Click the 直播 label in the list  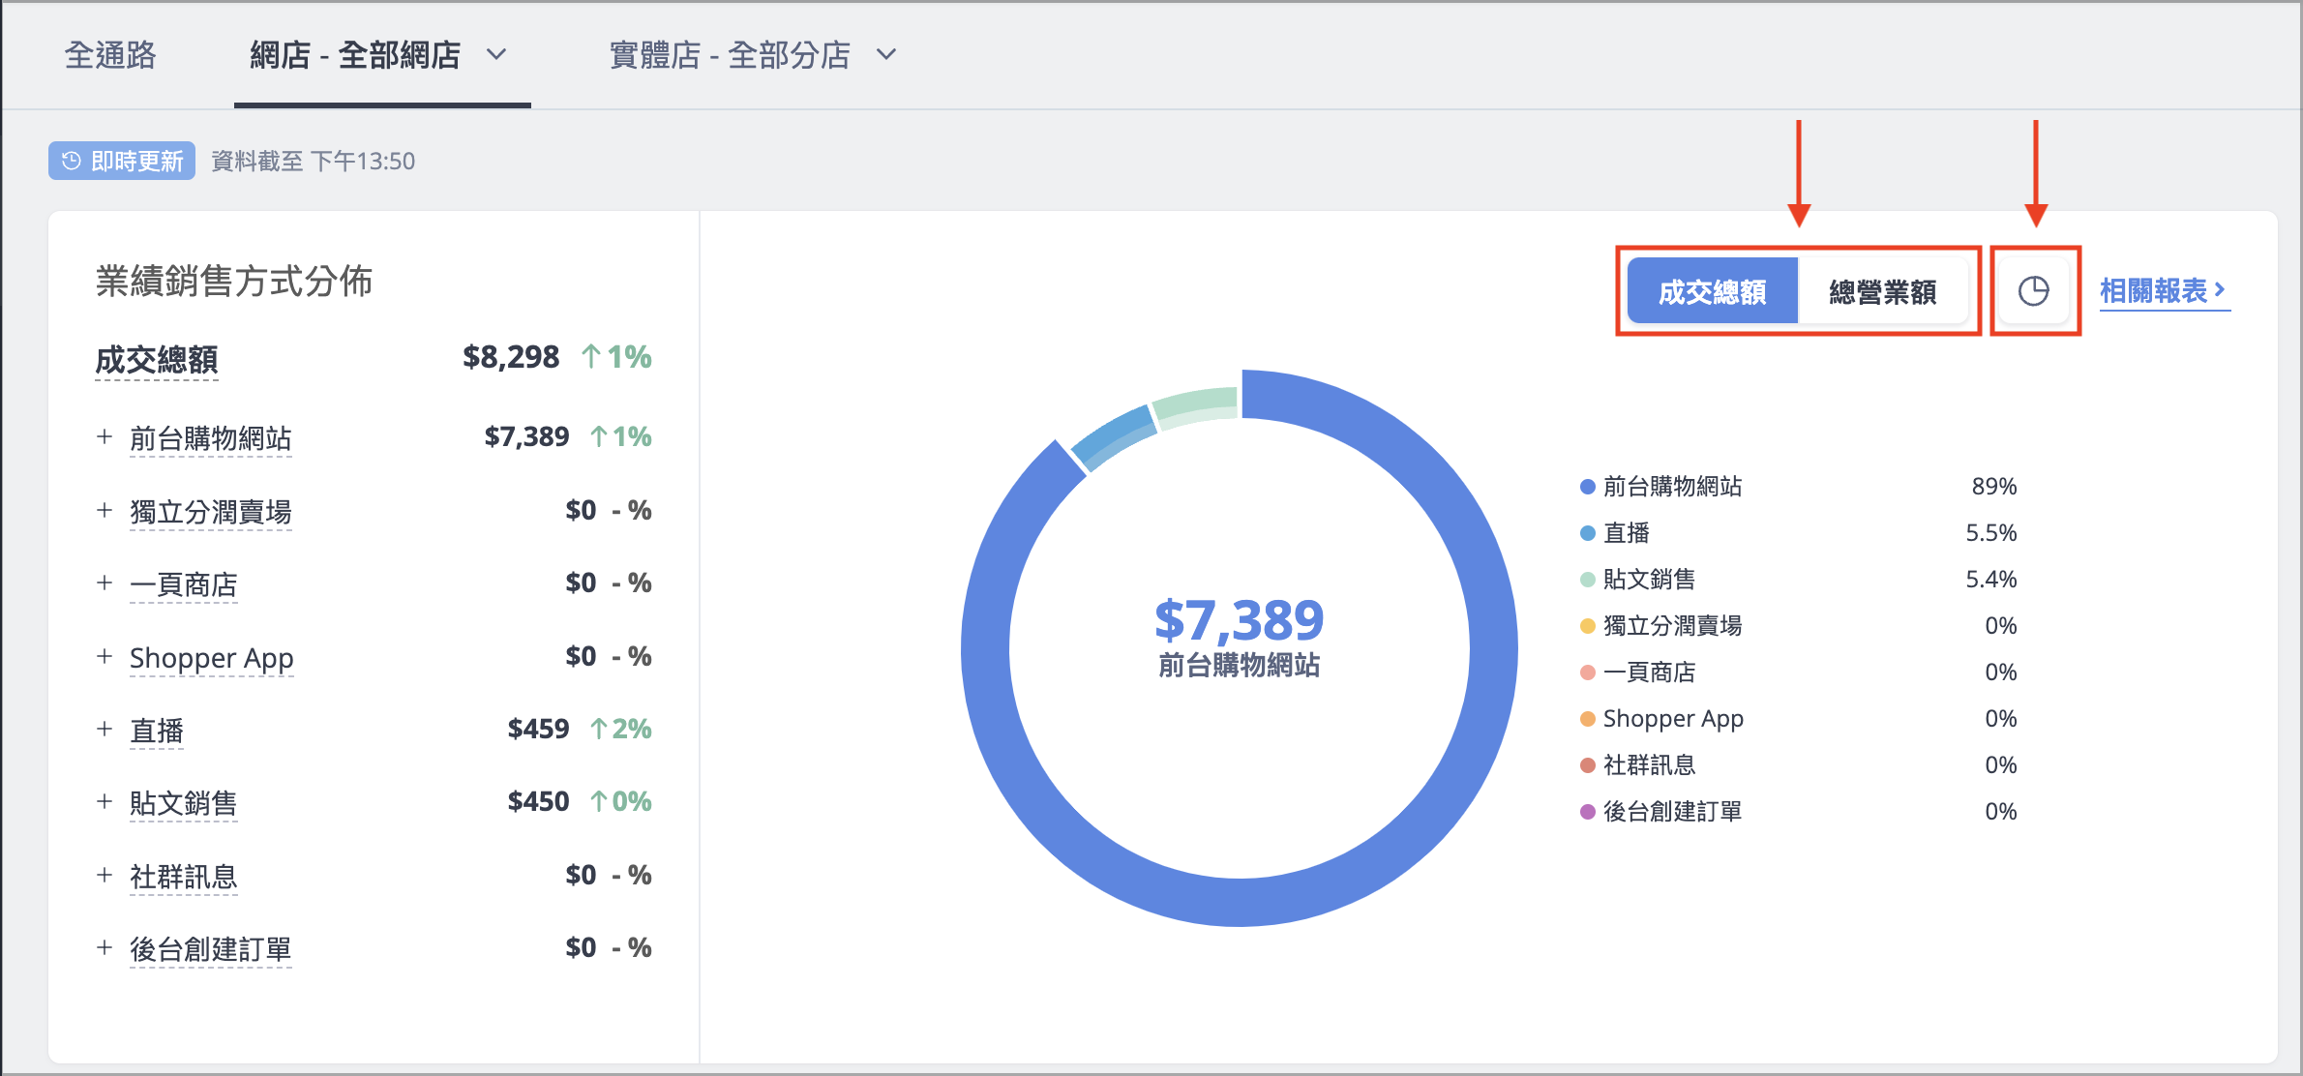[157, 731]
